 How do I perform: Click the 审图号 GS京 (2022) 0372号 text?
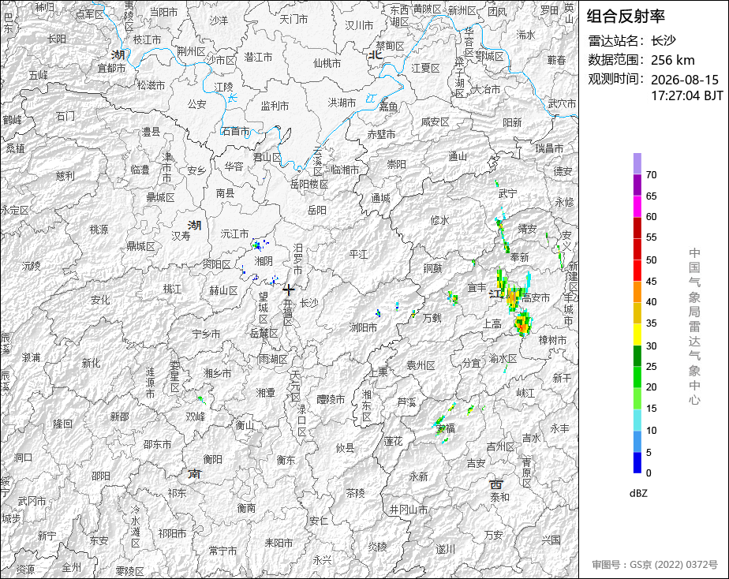pos(655,565)
